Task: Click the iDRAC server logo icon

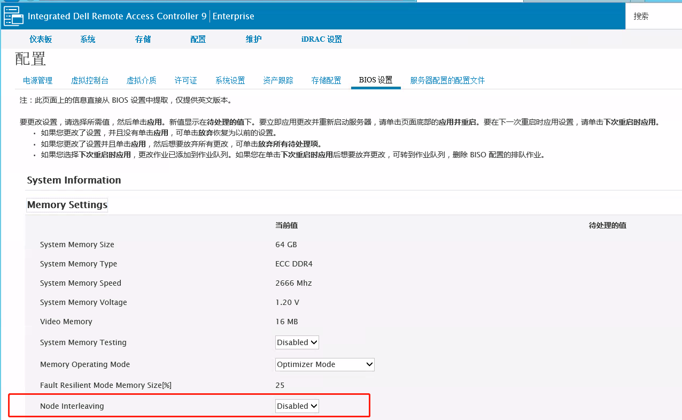Action: click(x=13, y=16)
